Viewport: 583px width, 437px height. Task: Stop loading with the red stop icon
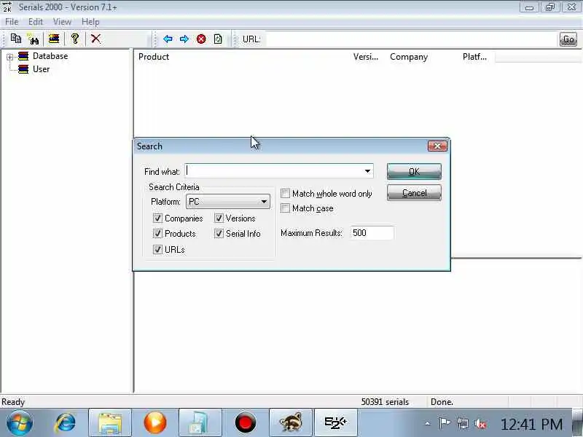tap(201, 39)
